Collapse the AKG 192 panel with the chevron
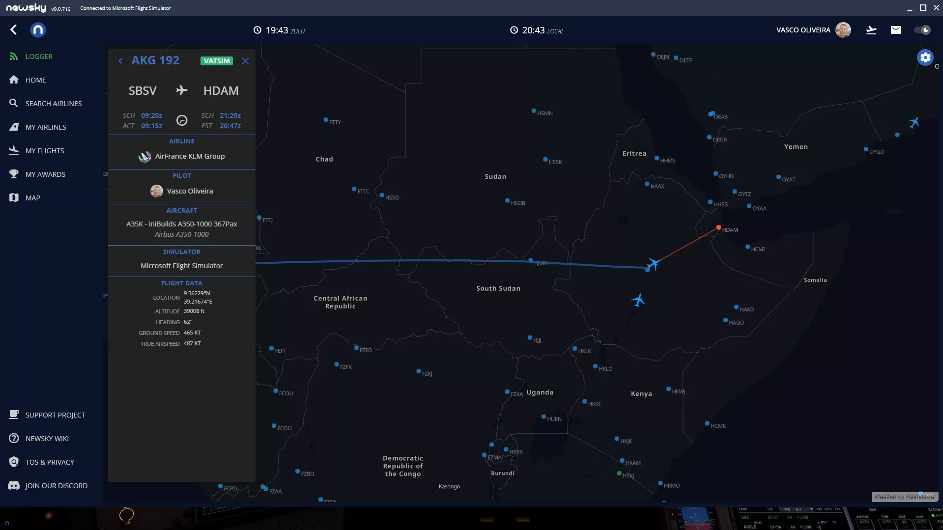Screen dimensions: 943x530 coord(120,61)
